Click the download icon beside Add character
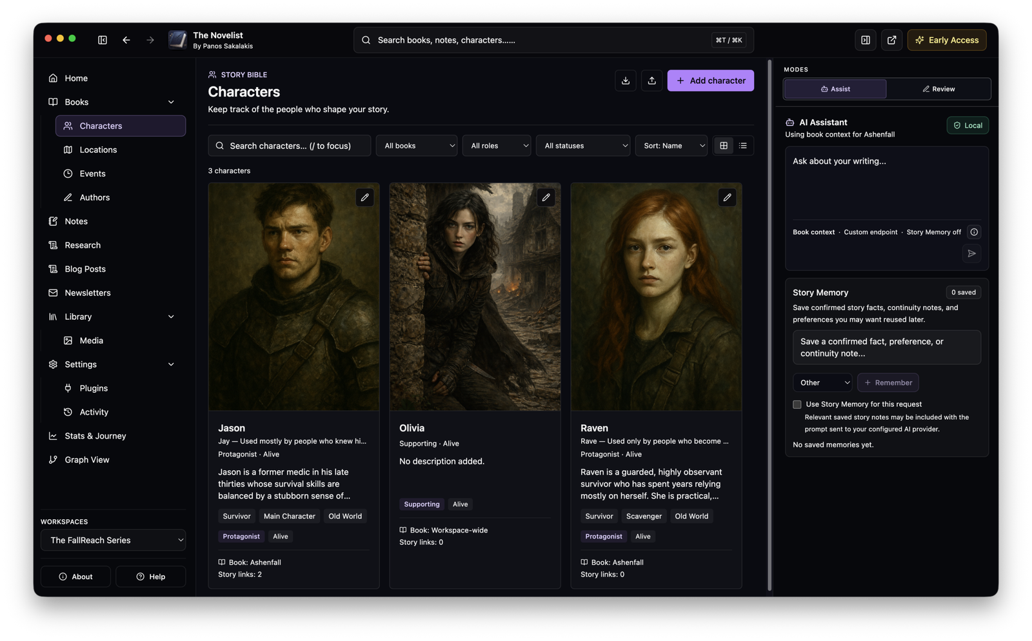Screen dimensions: 1032x641 pos(626,81)
